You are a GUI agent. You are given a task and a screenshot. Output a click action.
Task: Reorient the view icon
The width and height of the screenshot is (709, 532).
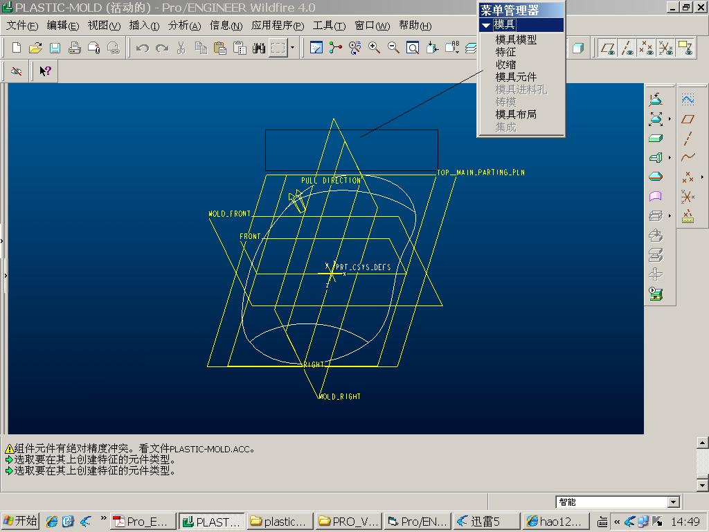pyautogui.click(x=432, y=48)
